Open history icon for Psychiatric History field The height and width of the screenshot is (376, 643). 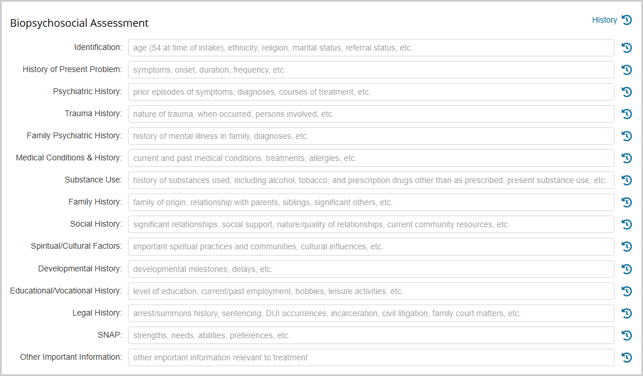(x=627, y=92)
